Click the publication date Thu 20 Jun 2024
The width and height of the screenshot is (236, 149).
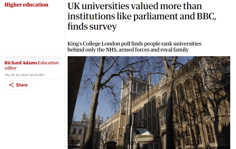coord(16,75)
